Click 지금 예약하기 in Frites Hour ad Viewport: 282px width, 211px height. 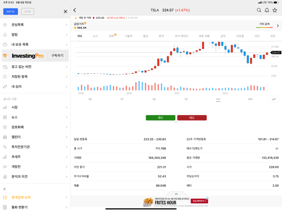click(x=200, y=201)
